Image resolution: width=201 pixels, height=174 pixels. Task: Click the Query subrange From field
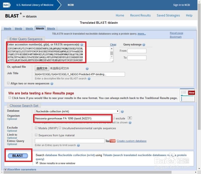coord(137,51)
